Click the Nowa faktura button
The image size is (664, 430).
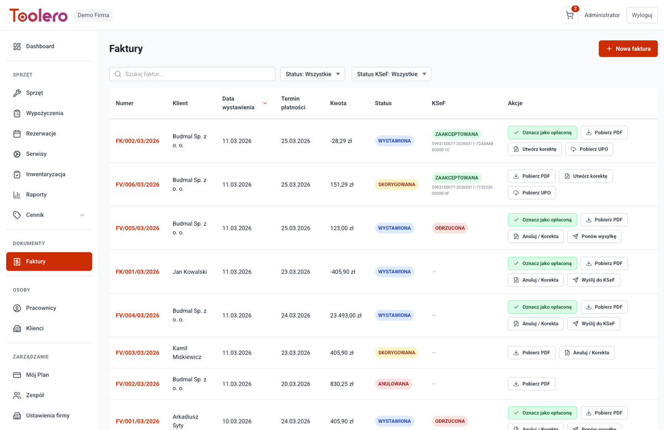tap(628, 49)
